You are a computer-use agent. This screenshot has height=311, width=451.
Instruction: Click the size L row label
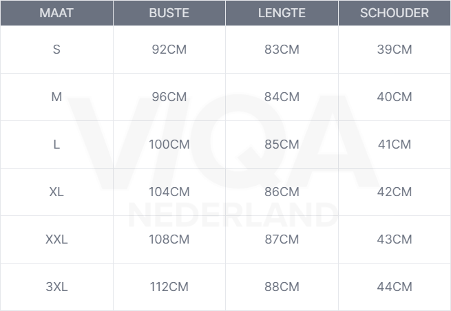click(56, 144)
